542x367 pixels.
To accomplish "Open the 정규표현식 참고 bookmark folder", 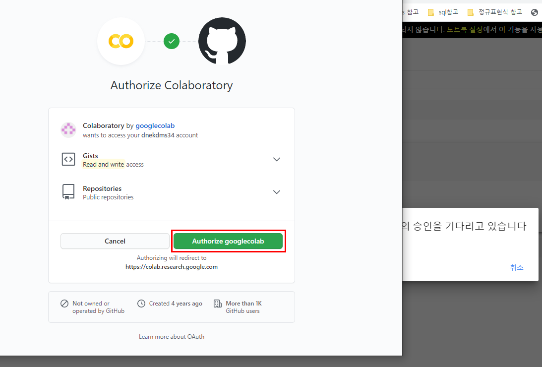I will coord(495,12).
